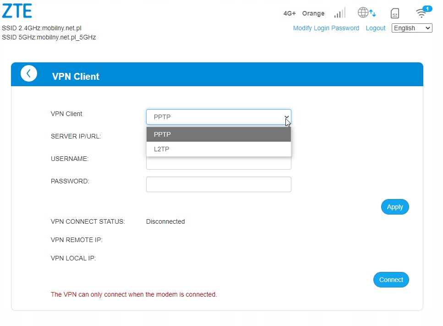Click the SIM card status icon
Image resolution: width=443 pixels, height=326 pixels.
[394, 13]
